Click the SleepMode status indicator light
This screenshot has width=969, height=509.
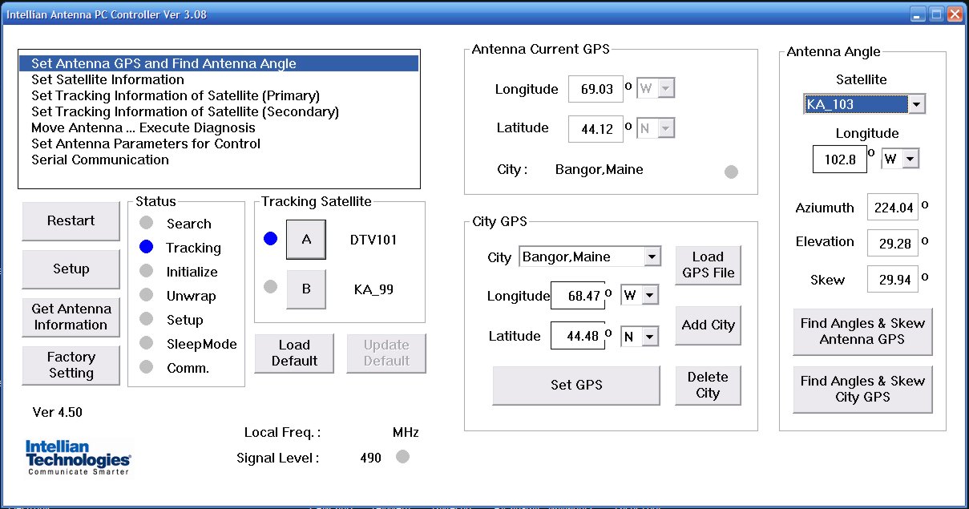coord(146,343)
